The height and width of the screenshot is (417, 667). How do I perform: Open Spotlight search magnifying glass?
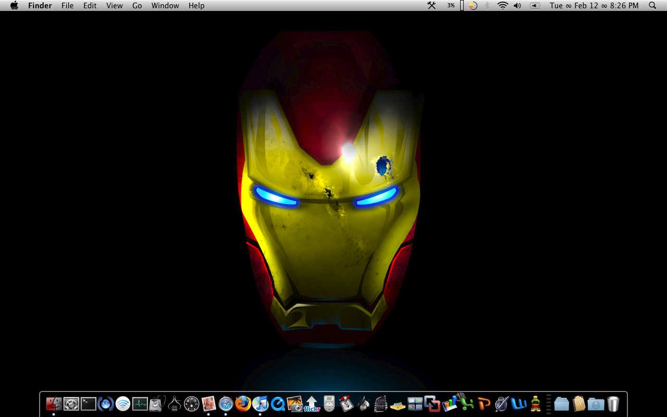(x=652, y=6)
